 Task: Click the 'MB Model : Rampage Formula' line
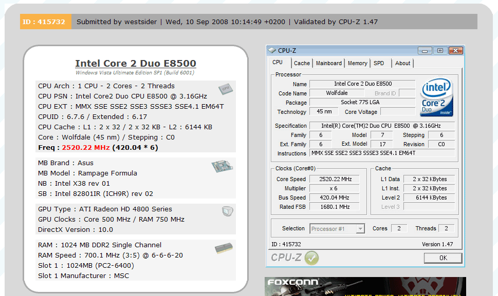tap(88, 173)
